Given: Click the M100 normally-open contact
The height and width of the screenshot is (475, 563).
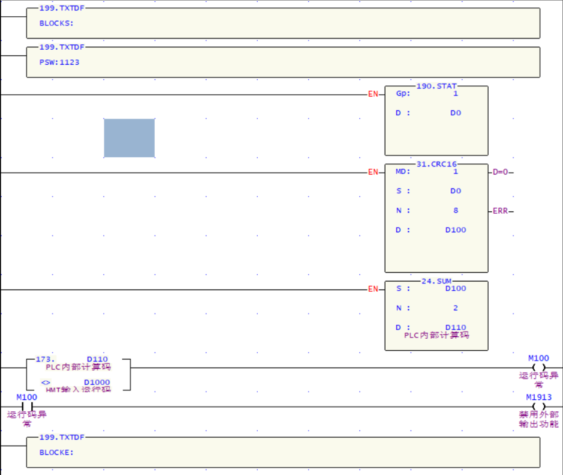Looking at the screenshot, I should (x=27, y=407).
